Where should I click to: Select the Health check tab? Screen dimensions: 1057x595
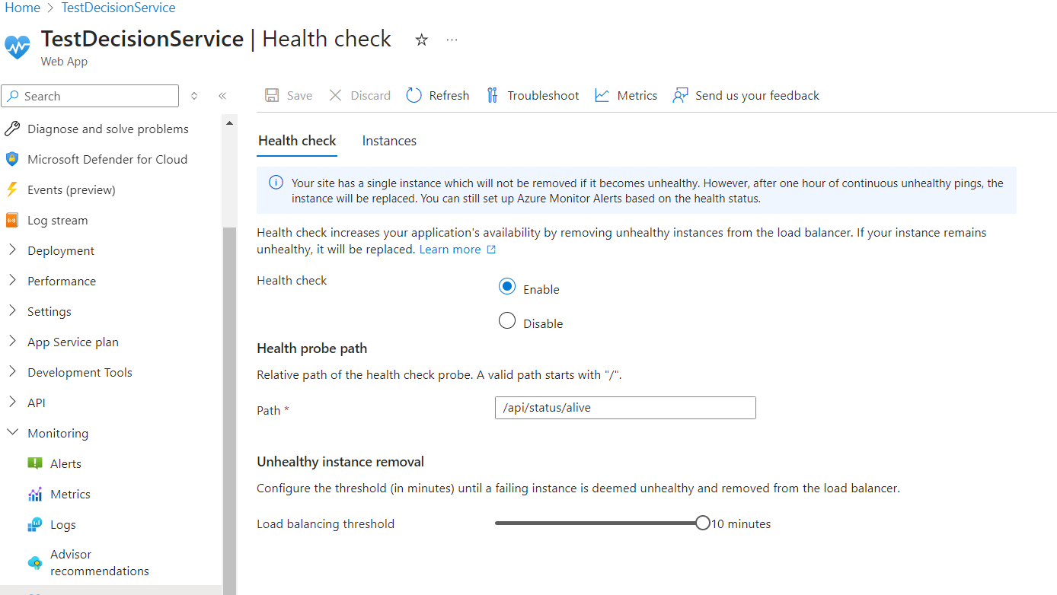[x=297, y=141]
